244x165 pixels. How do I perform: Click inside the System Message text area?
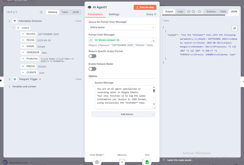click(x=124, y=97)
